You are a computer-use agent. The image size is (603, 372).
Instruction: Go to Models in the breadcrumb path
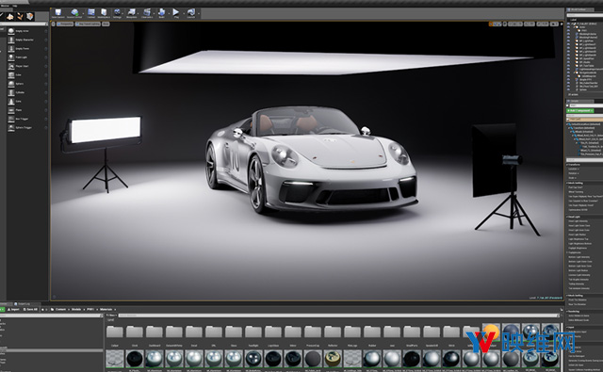[76, 309]
